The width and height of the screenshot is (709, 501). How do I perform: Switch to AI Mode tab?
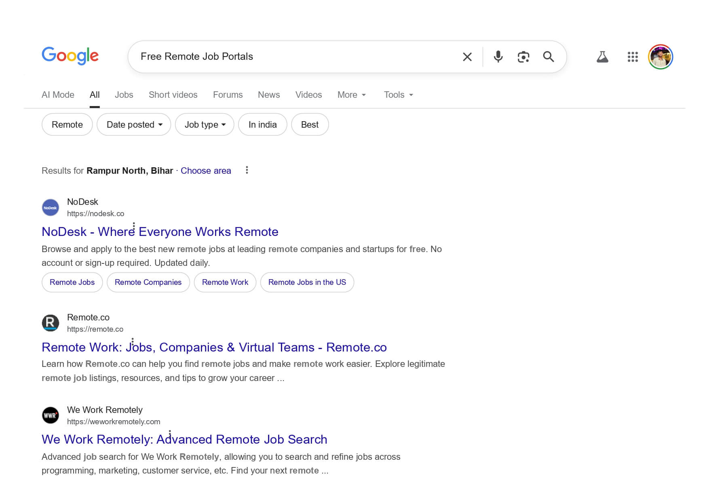58,95
